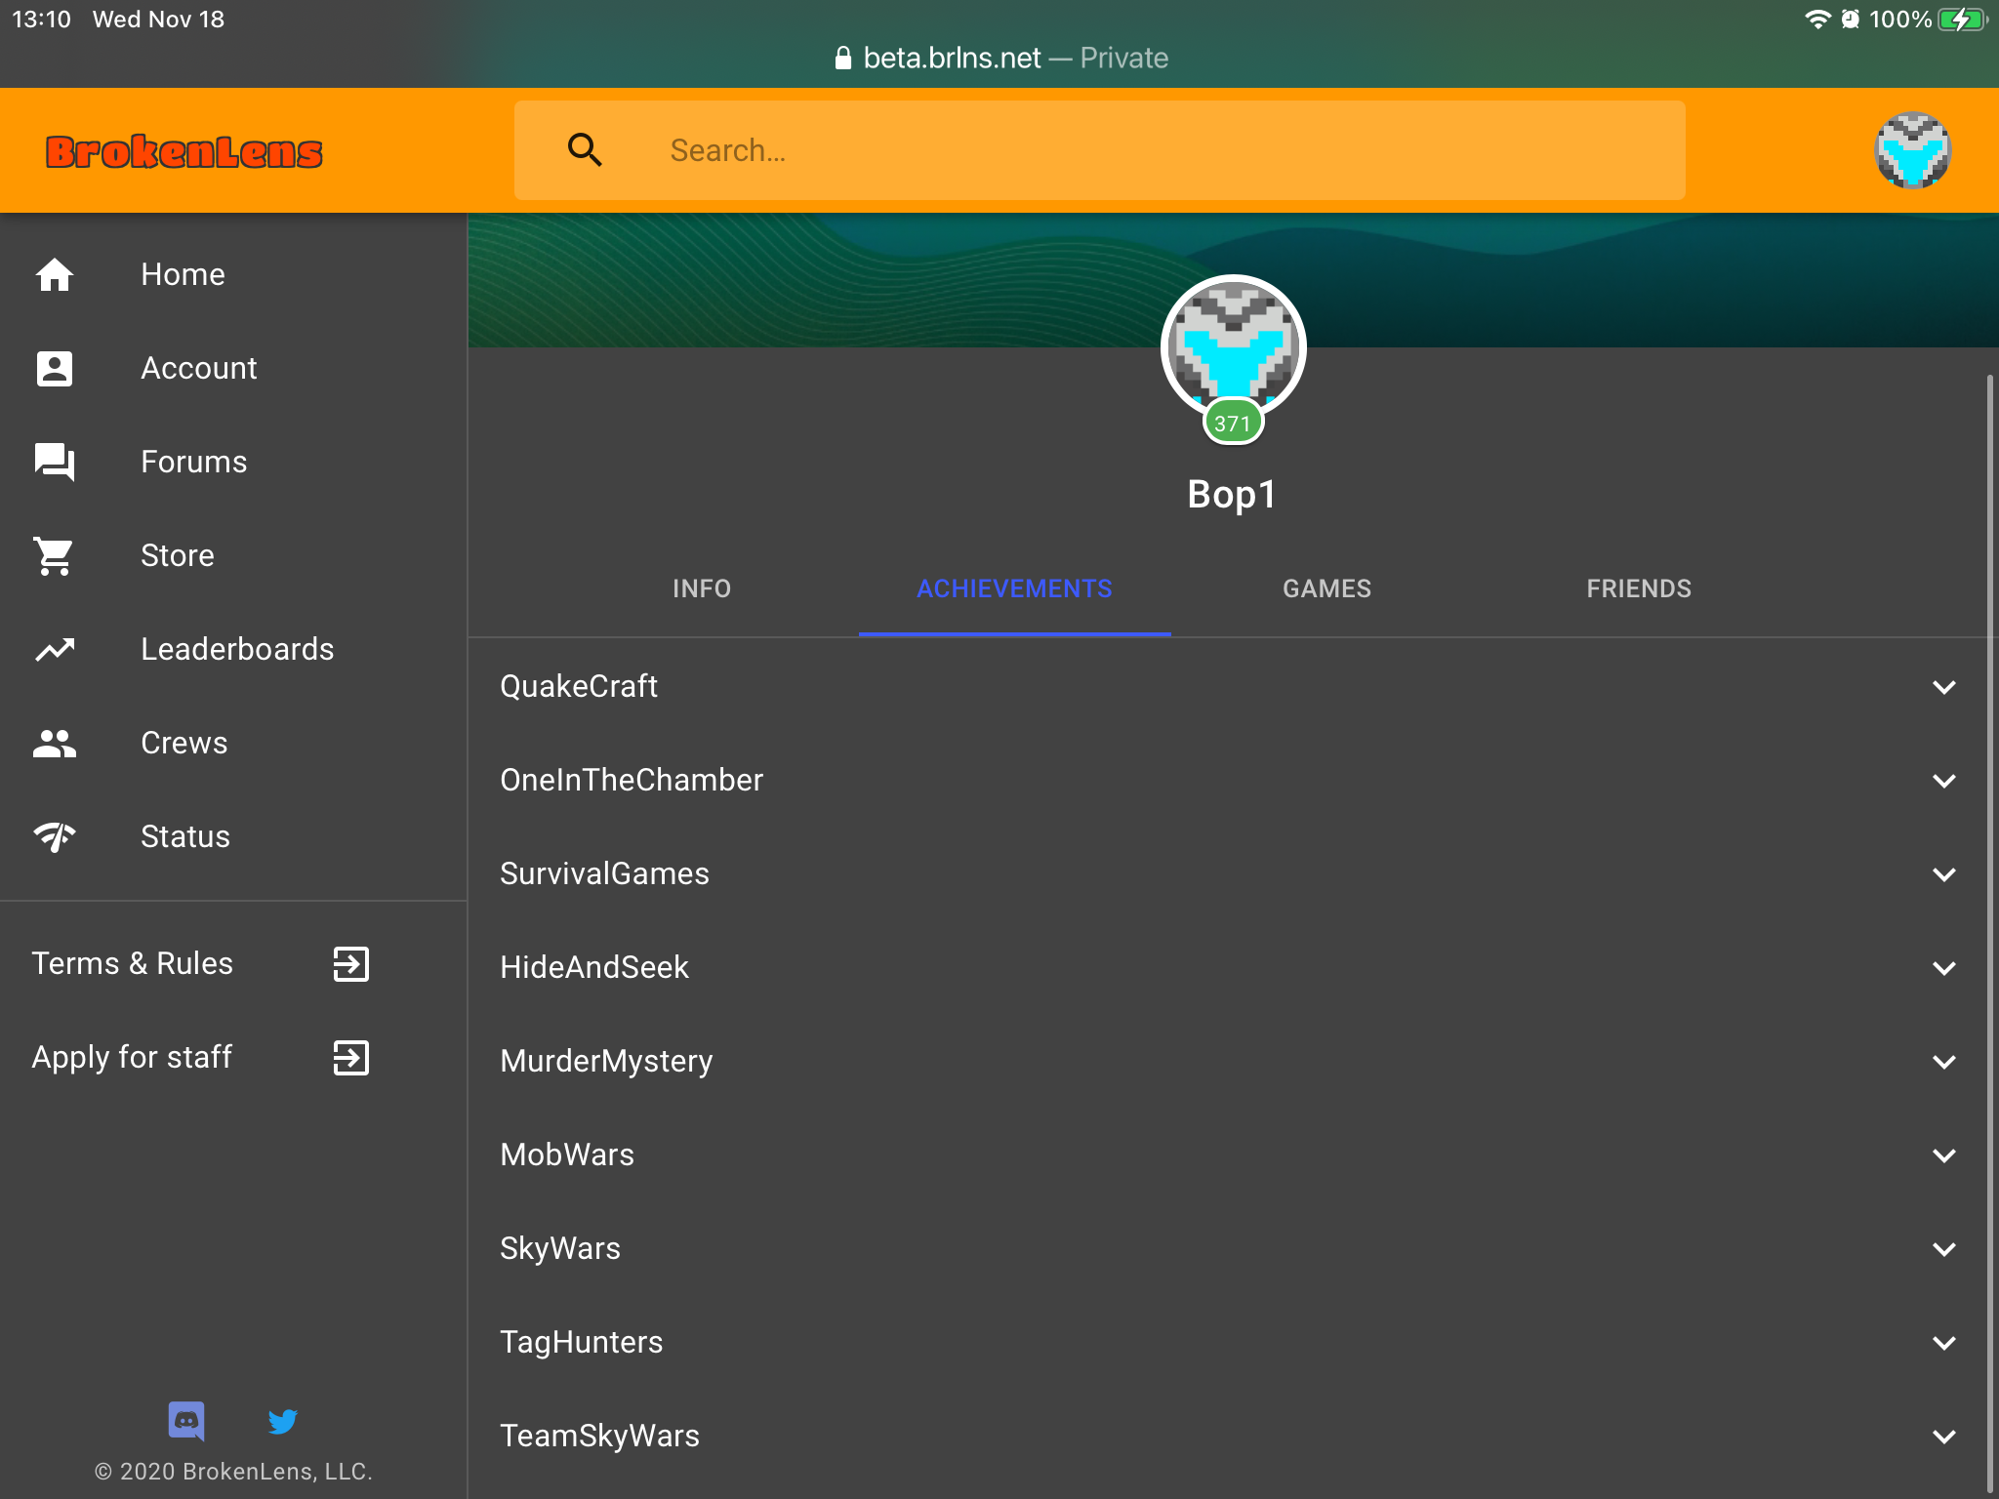The height and width of the screenshot is (1499, 1999).
Task: Click the Apply for staff external arrow icon
Action: tap(351, 1057)
